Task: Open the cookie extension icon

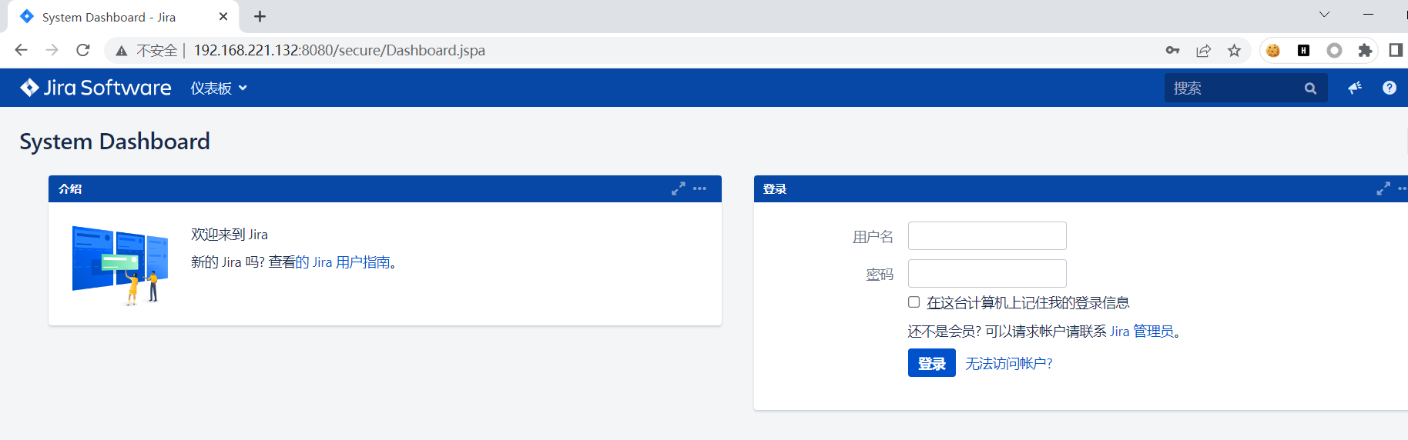Action: (x=1273, y=50)
